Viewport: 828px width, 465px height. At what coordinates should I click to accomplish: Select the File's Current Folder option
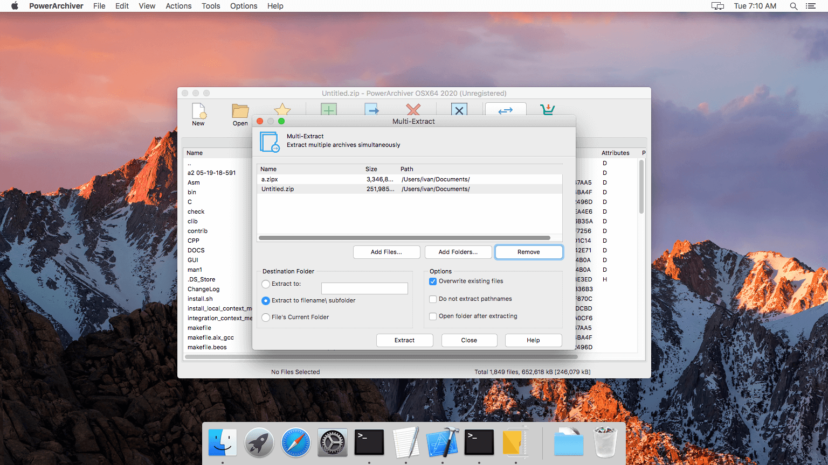coord(266,318)
